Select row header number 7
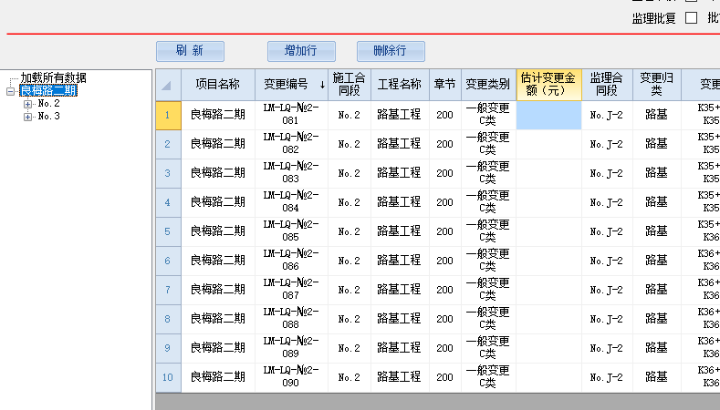The width and height of the screenshot is (720, 410). 168,290
